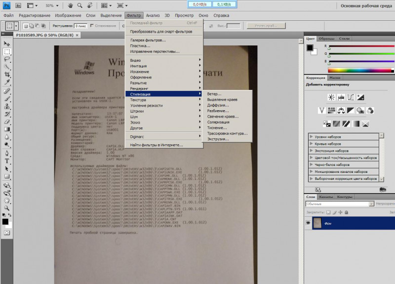Select the Brush tool
Screen dimensions: 395x284
coord(7,98)
